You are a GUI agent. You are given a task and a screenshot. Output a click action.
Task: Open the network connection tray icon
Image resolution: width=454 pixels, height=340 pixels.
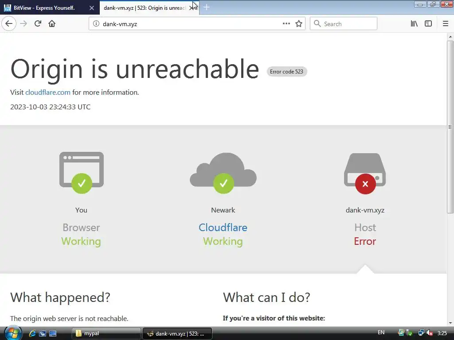421,333
